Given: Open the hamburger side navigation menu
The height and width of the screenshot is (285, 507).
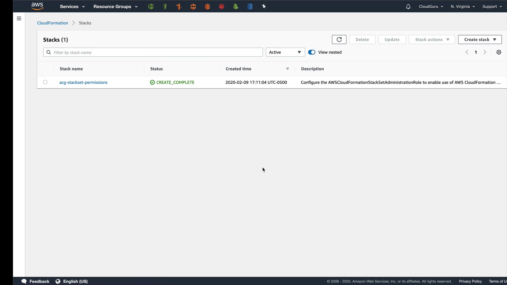Looking at the screenshot, I should 19,18.
